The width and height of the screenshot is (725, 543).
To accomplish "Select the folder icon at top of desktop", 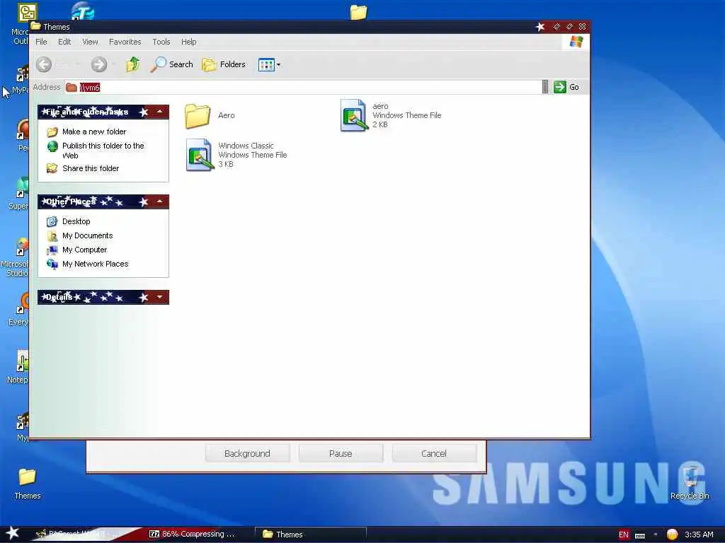I will click(x=358, y=11).
